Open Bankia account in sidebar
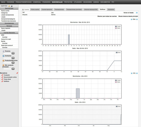 pos(3,41)
